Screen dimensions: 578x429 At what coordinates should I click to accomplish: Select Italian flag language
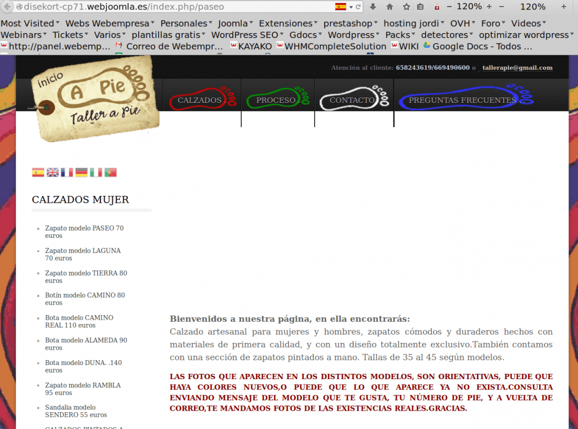coord(96,172)
